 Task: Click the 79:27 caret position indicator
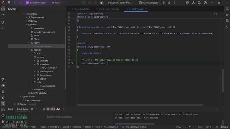click(x=179, y=127)
